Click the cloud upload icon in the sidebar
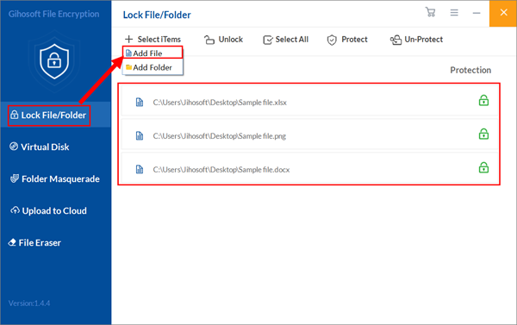Viewport: 517px width, 325px height. click(x=15, y=210)
